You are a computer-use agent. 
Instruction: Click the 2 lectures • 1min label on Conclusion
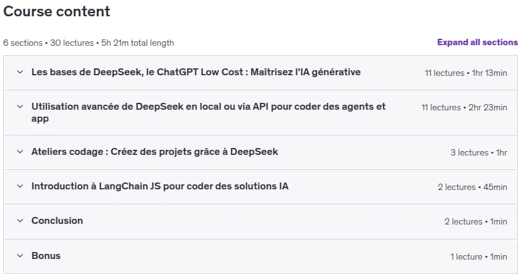(476, 221)
